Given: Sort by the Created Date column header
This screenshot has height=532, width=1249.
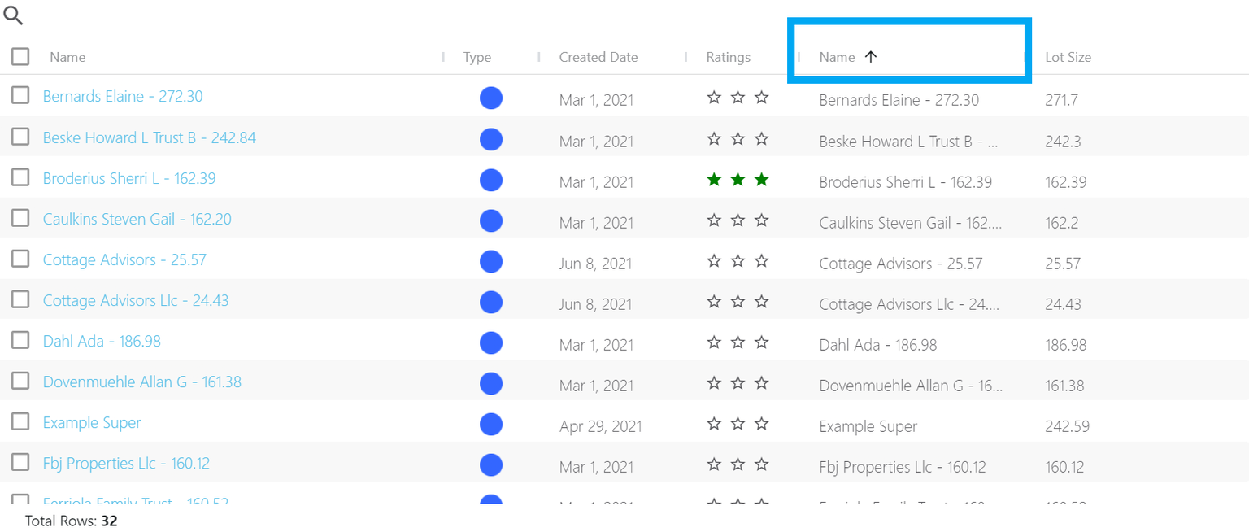Looking at the screenshot, I should [x=598, y=57].
